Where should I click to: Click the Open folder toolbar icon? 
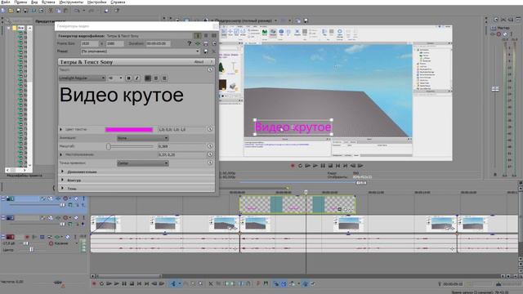[x=11, y=11]
